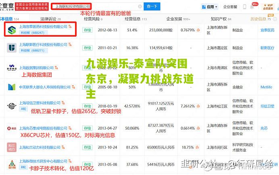The width and height of the screenshot is (279, 175).
Task: Open 上海数据集团有限公司 link
Action: (36, 68)
